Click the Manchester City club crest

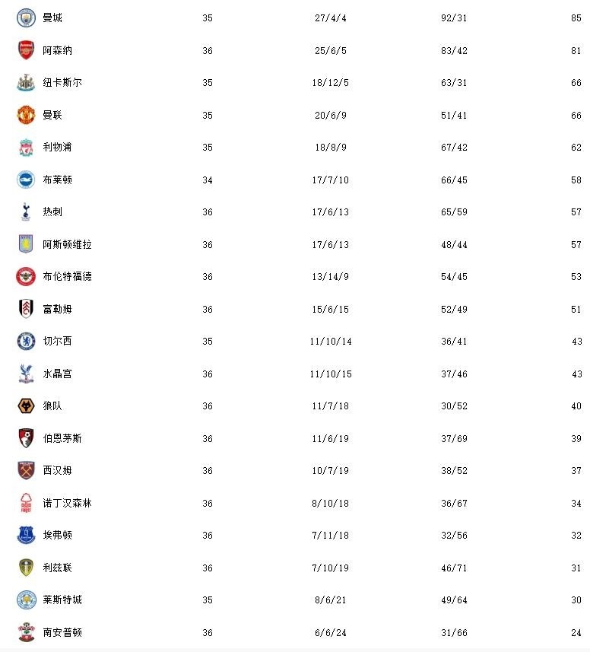pos(26,17)
